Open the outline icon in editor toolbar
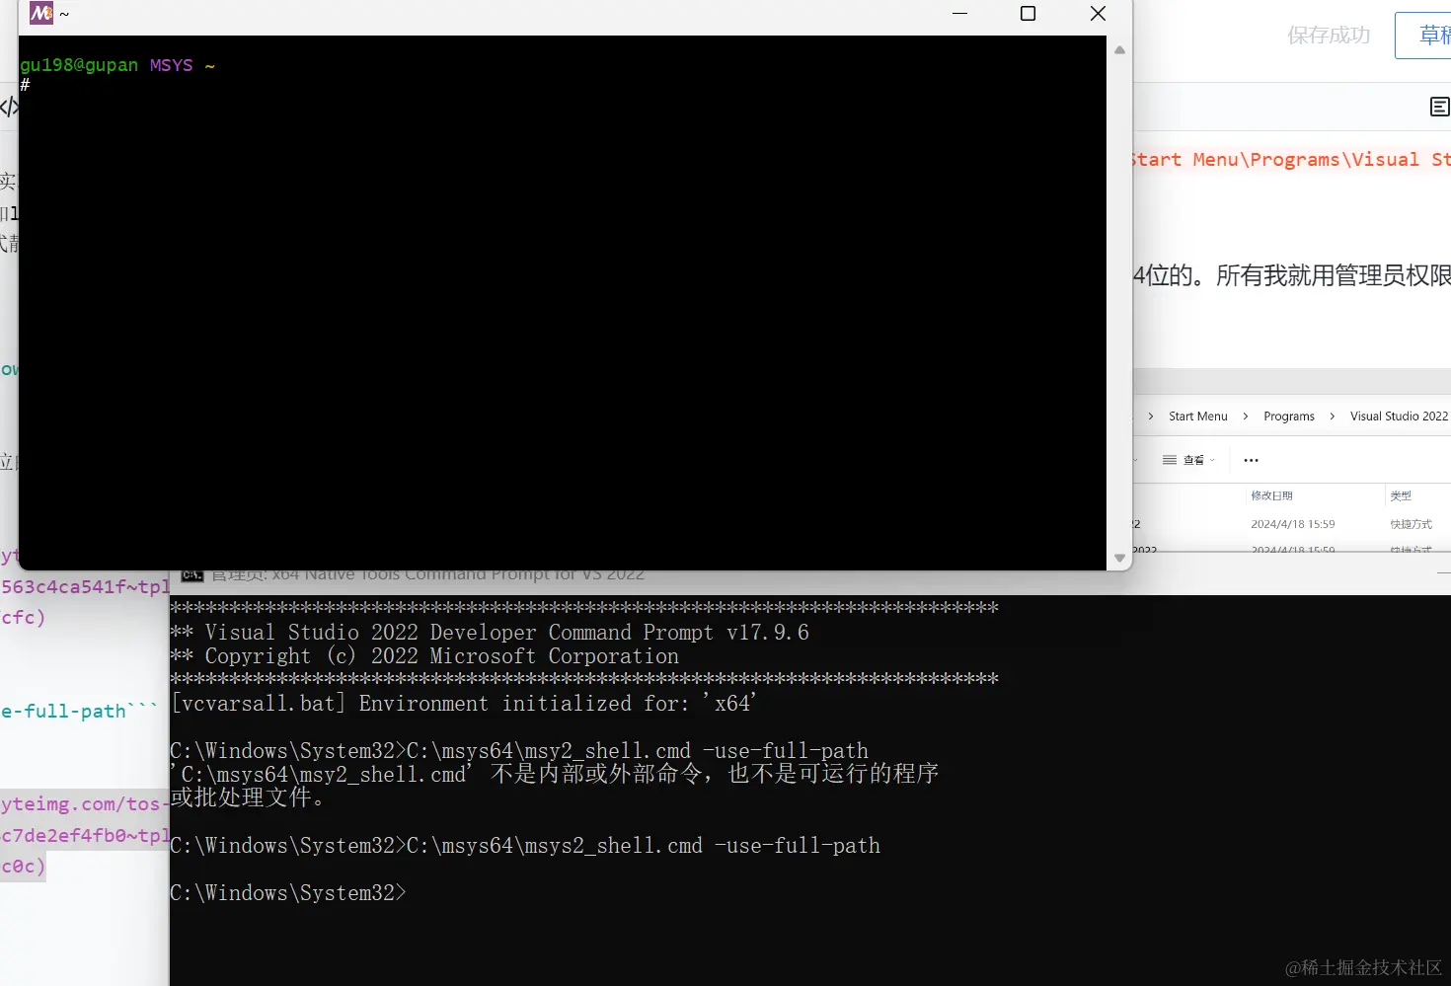This screenshot has width=1451, height=986. click(1440, 107)
